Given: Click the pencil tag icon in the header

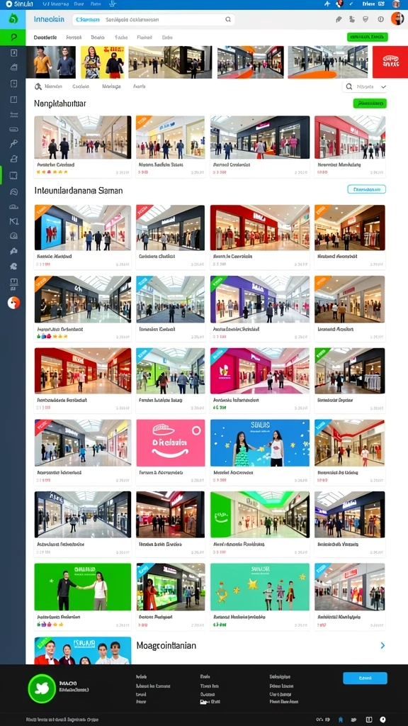Looking at the screenshot, I should pyautogui.click(x=339, y=19).
